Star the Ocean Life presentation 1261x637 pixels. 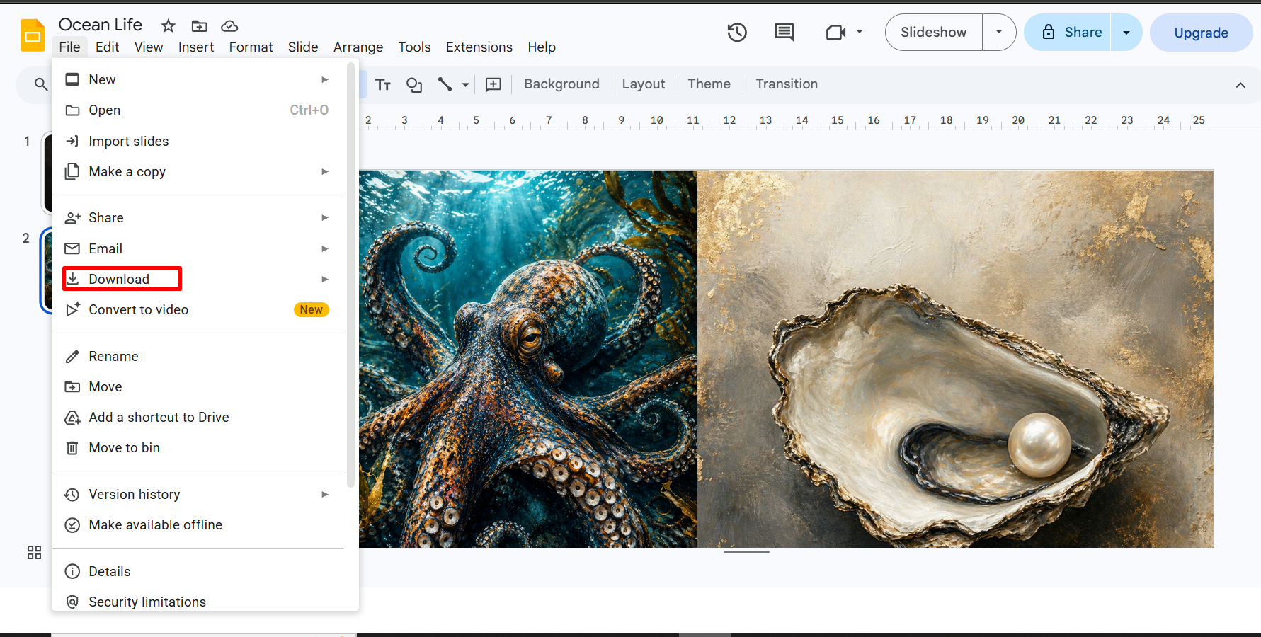pos(169,26)
